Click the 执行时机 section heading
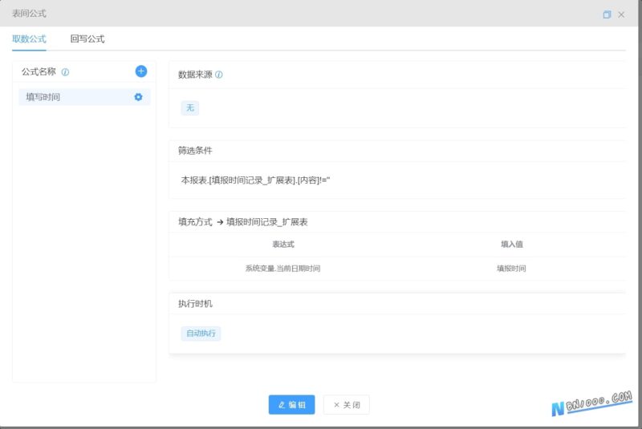This screenshot has width=642, height=429. click(195, 303)
